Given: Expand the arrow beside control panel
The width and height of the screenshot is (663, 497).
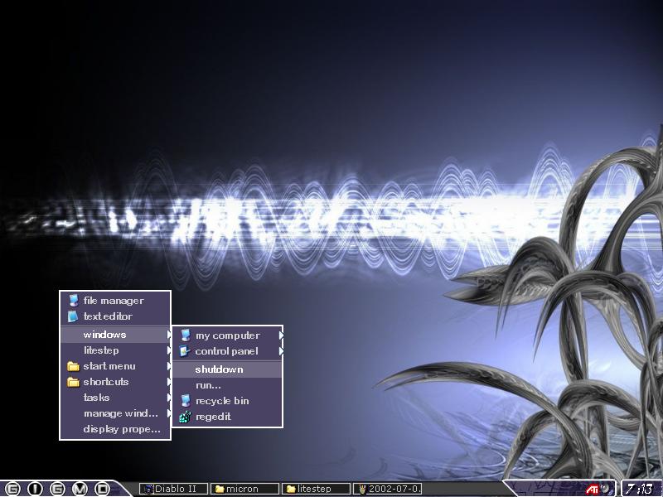Looking at the screenshot, I should pyautogui.click(x=281, y=350).
